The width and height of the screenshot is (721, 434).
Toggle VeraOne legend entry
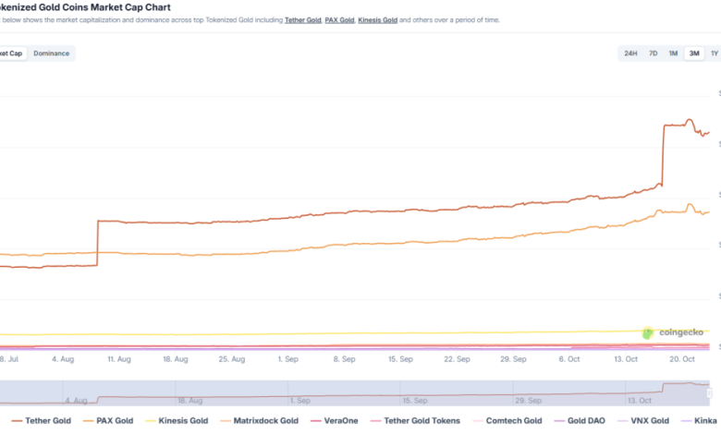point(344,421)
